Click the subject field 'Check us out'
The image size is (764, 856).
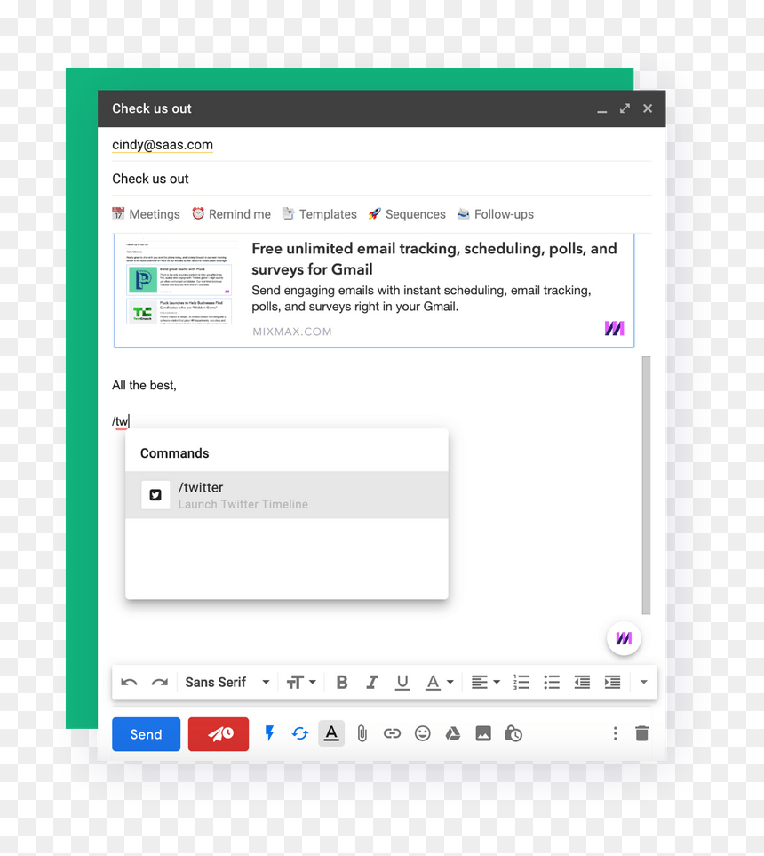click(381, 179)
